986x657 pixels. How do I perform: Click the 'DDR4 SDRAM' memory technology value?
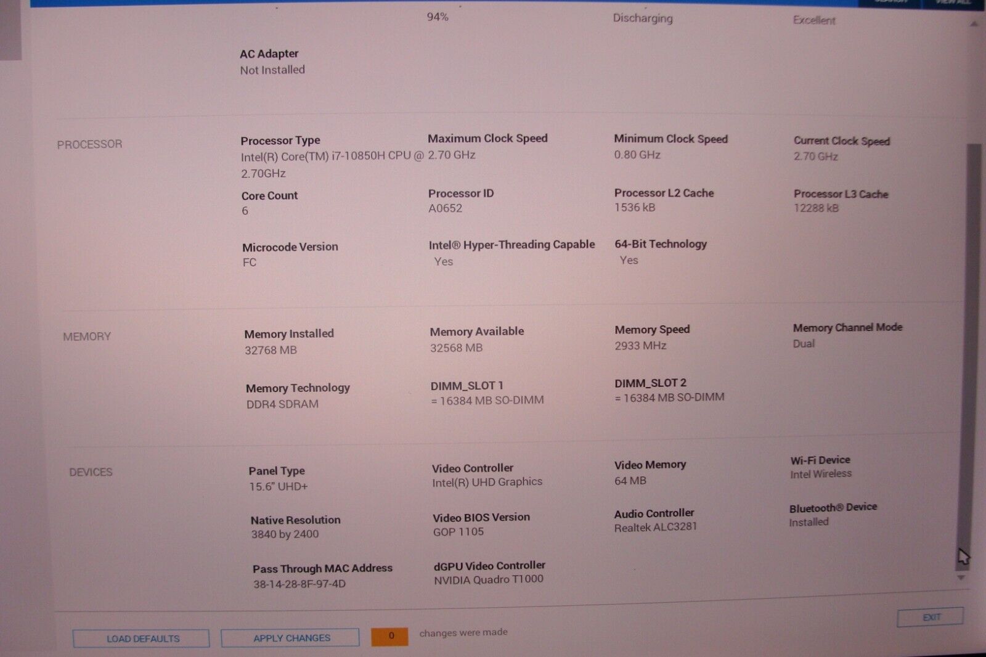pyautogui.click(x=282, y=404)
